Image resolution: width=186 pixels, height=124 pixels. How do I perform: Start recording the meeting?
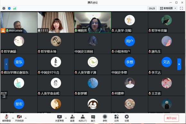[x=105, y=118]
